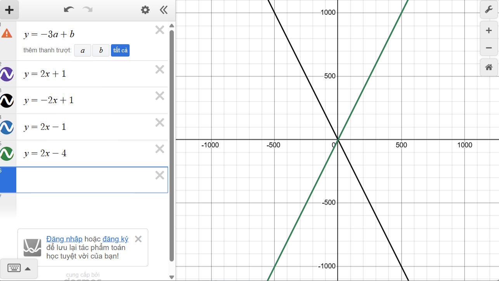Viewport: 499px width, 281px height.
Task: Collapse the expression list with the double chevron
Action: pos(163,10)
